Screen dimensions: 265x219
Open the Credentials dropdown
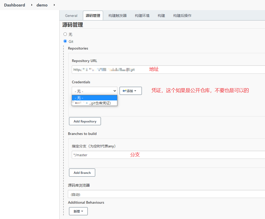coord(94,91)
